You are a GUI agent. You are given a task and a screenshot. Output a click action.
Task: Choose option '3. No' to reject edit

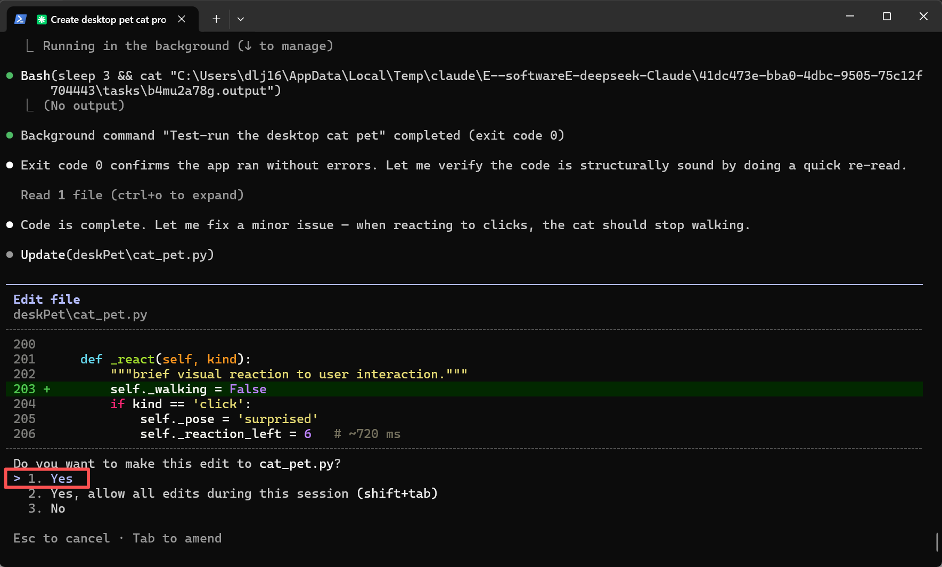coord(47,508)
